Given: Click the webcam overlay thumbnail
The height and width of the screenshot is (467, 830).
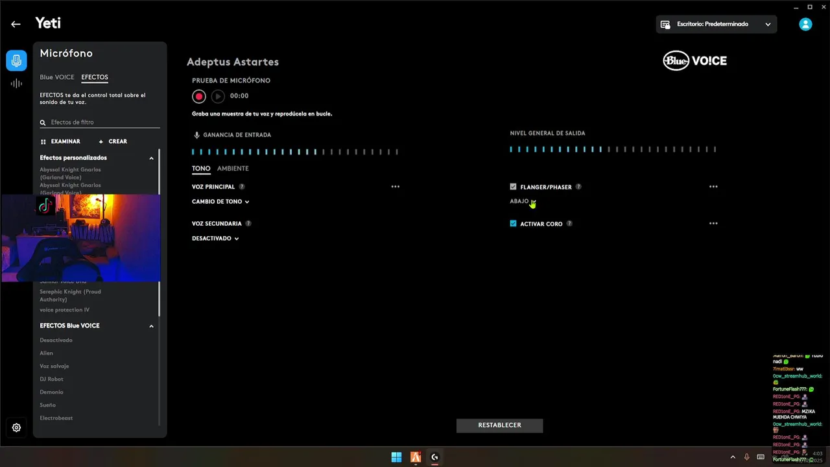Looking at the screenshot, I should [80, 238].
